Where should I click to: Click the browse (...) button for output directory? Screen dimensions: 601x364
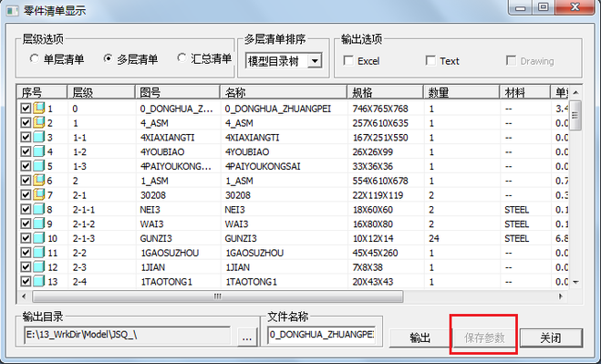(247, 337)
